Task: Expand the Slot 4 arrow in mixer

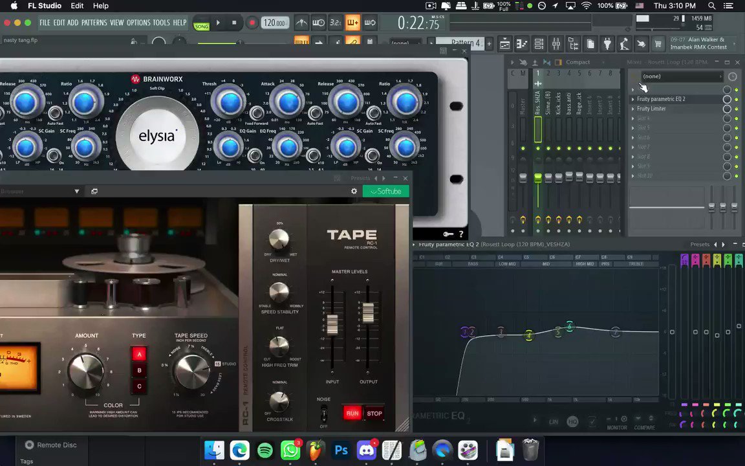Action: pyautogui.click(x=633, y=118)
